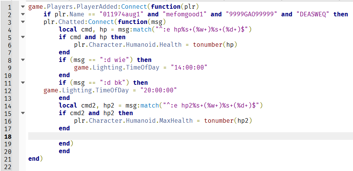Collapse the ':d wie' if-block fold on line 8

[22, 60]
